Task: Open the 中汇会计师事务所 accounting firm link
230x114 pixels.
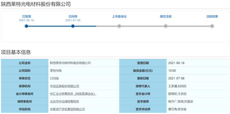Action: [x=73, y=94]
